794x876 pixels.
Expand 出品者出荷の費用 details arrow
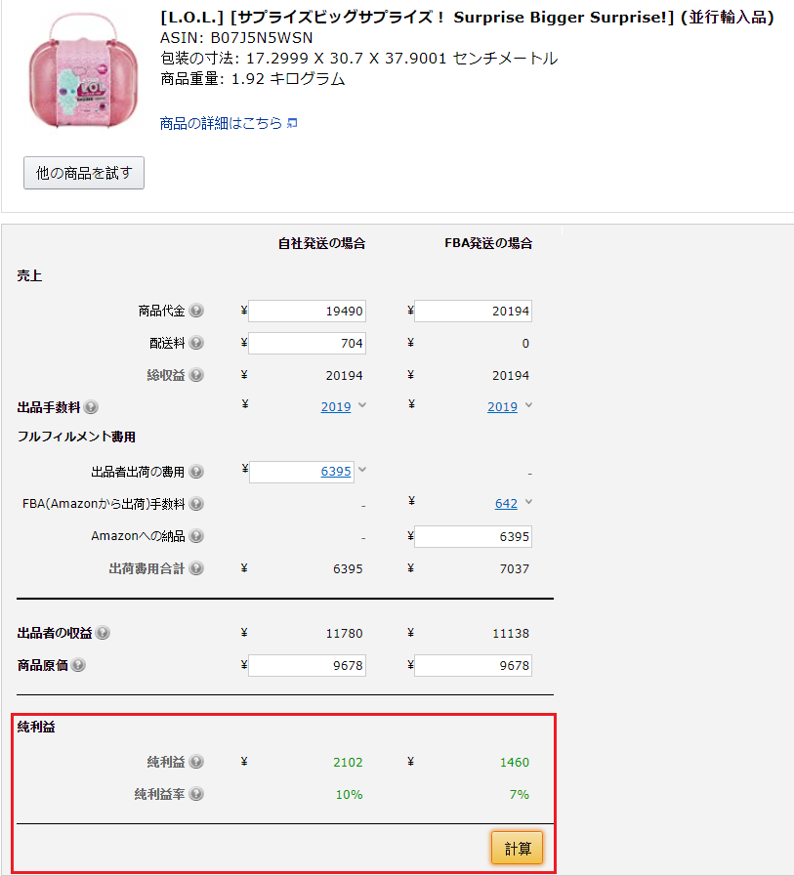click(x=362, y=470)
